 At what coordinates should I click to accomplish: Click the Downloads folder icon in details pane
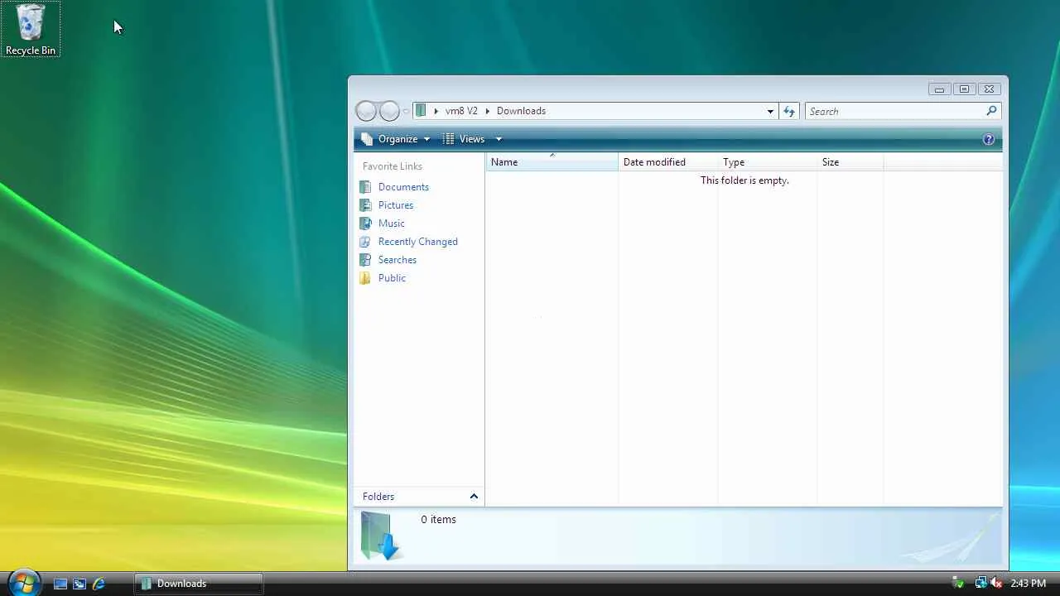380,536
